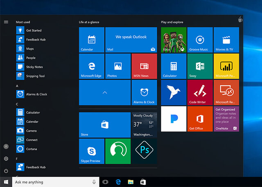Jump to letters via the A header
Image resolution: width=262 pixels, height=187 pixels.
point(17,86)
